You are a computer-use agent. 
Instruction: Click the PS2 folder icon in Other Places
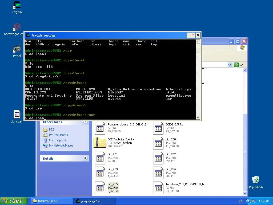(x=45, y=130)
